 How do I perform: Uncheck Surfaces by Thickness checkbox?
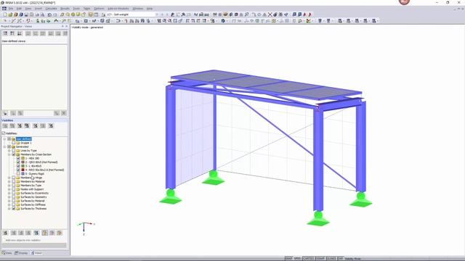14,209
